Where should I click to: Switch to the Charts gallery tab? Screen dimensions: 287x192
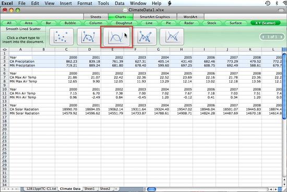[121, 17]
